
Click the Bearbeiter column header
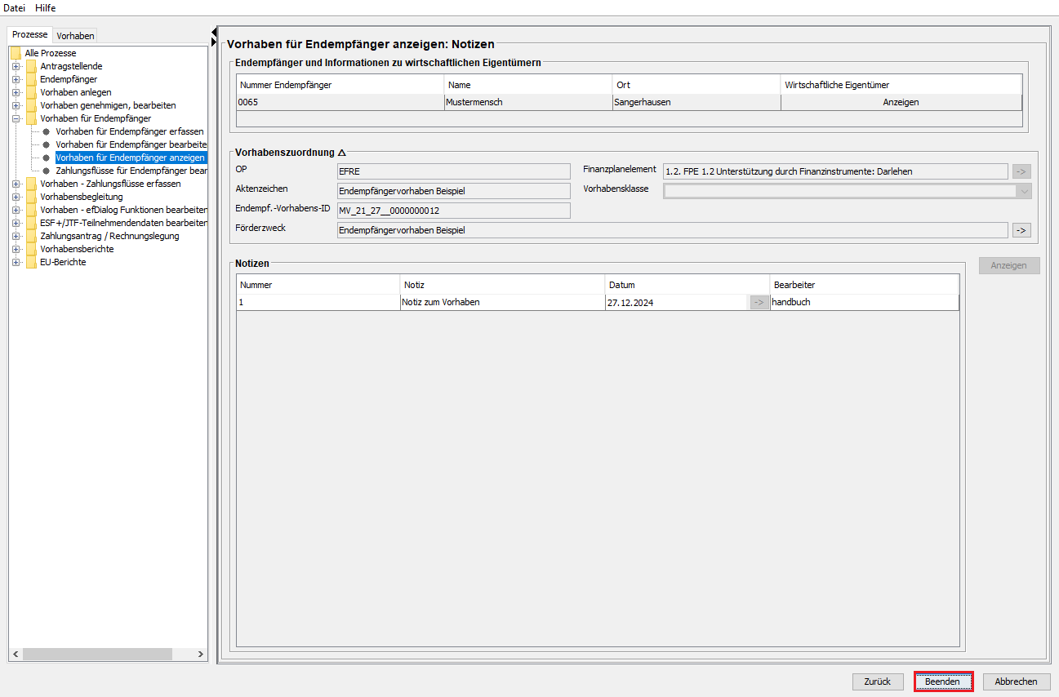pyautogui.click(x=865, y=285)
